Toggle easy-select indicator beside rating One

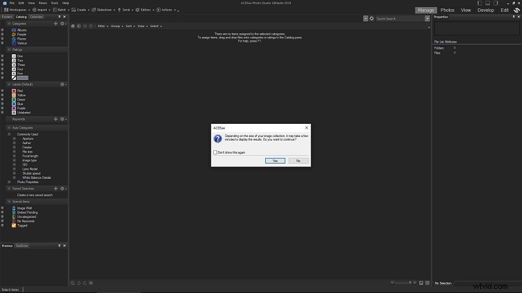3,56
